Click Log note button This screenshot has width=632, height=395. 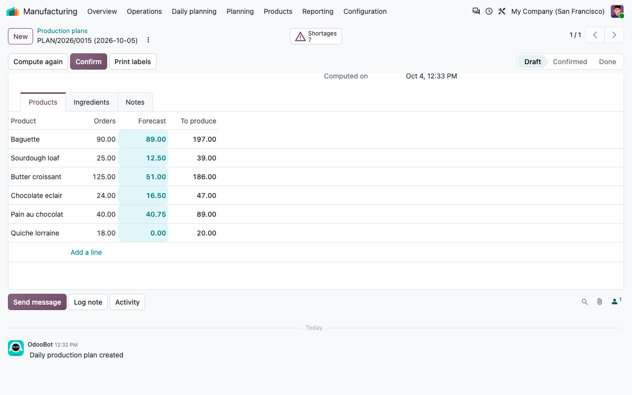(88, 302)
